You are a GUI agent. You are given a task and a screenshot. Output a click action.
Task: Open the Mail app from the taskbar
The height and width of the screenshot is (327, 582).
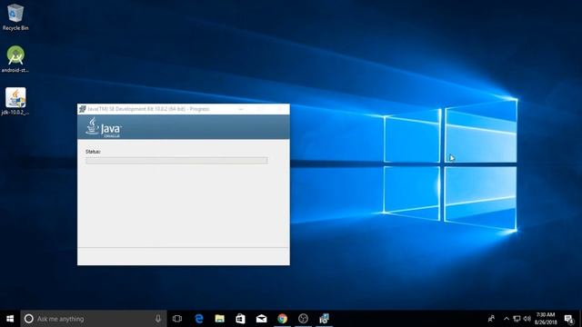coord(261,319)
